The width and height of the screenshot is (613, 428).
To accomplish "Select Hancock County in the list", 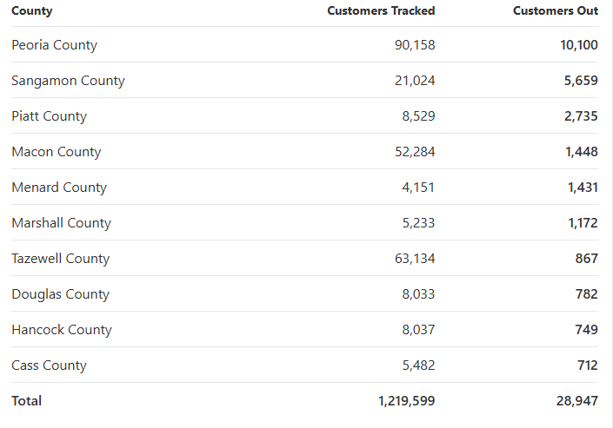I will (x=62, y=330).
